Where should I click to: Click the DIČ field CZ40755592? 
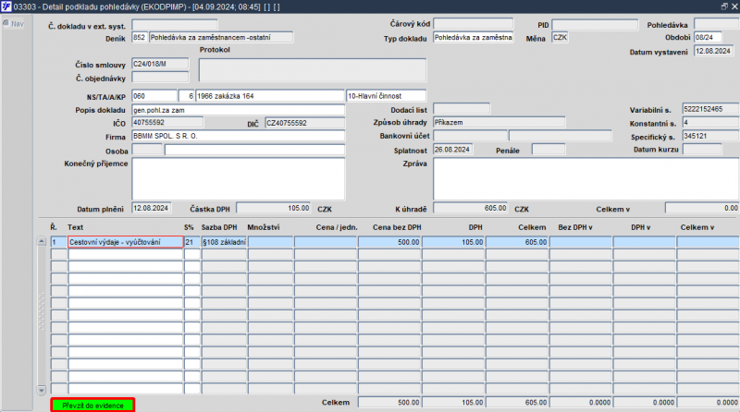305,123
